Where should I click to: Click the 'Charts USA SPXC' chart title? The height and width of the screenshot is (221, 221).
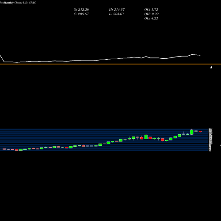(25, 3)
